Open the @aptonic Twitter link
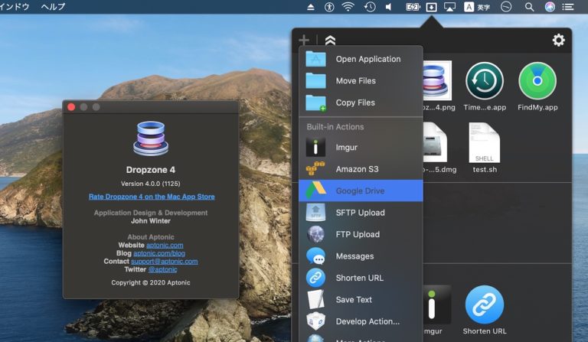Image resolution: width=588 pixels, height=342 pixels. tap(162, 269)
